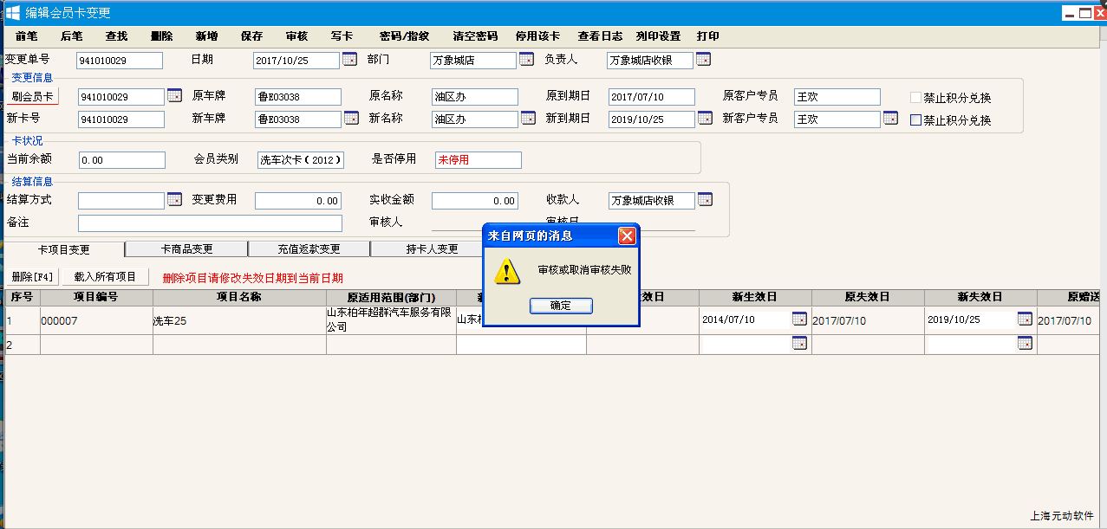Toggle the original-card 禁止积分兑换 checkbox
The image size is (1107, 529).
tap(915, 98)
